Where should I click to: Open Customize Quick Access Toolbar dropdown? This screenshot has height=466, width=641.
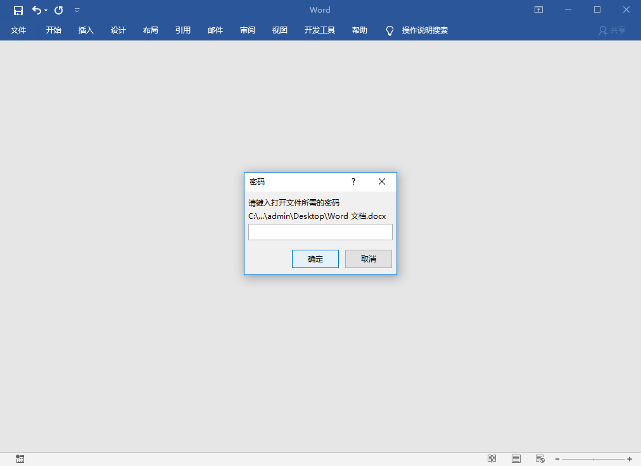tap(77, 10)
